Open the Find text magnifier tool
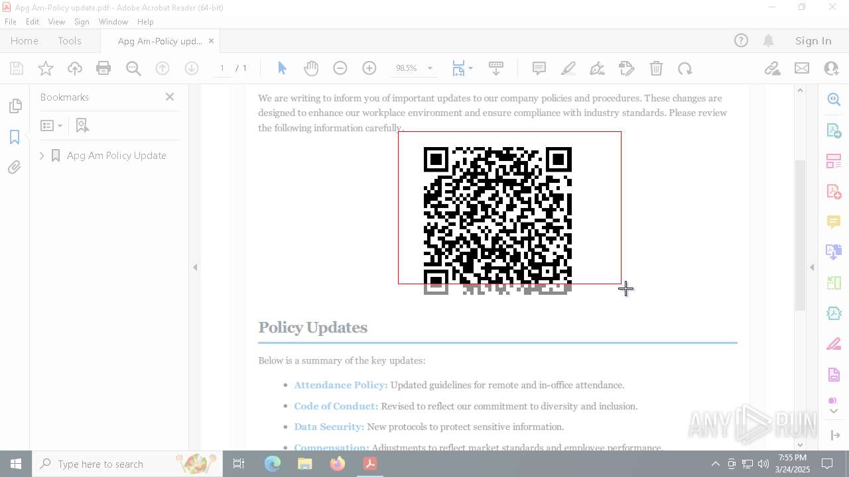 tap(133, 68)
